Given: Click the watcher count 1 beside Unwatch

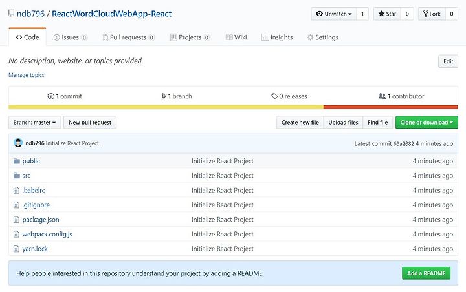Looking at the screenshot, I should tap(362, 14).
